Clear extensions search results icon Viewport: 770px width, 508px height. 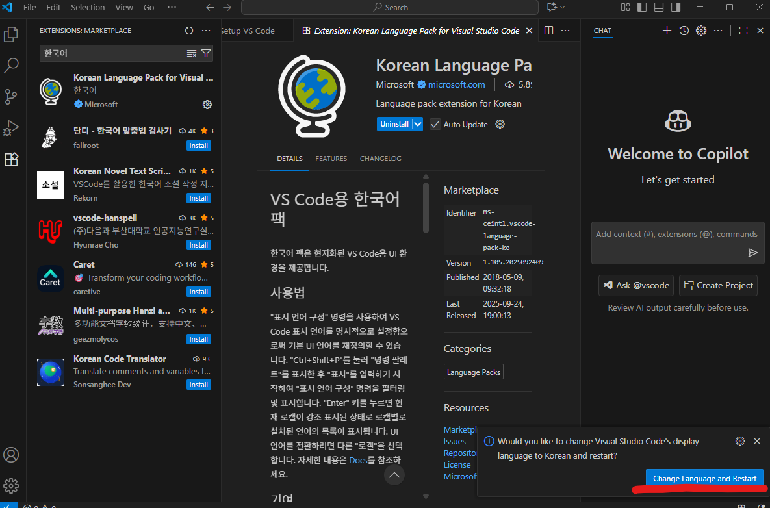[192, 53]
